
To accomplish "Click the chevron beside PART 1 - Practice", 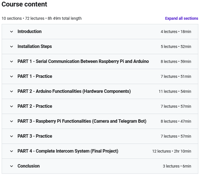I will coord(12,76).
